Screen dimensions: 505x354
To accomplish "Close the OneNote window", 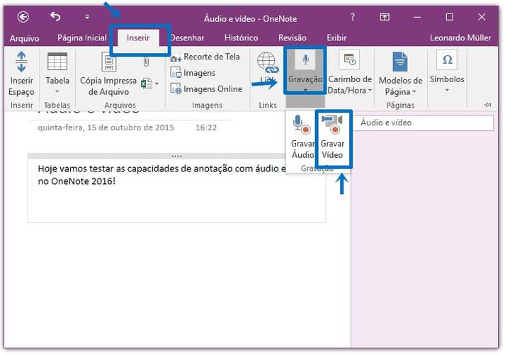I will click(x=482, y=17).
